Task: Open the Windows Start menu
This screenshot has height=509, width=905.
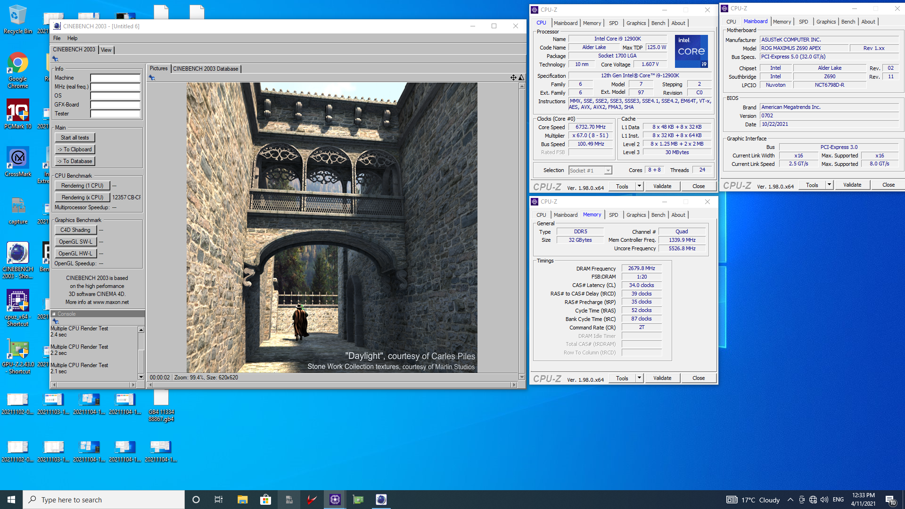Action: pos(11,500)
